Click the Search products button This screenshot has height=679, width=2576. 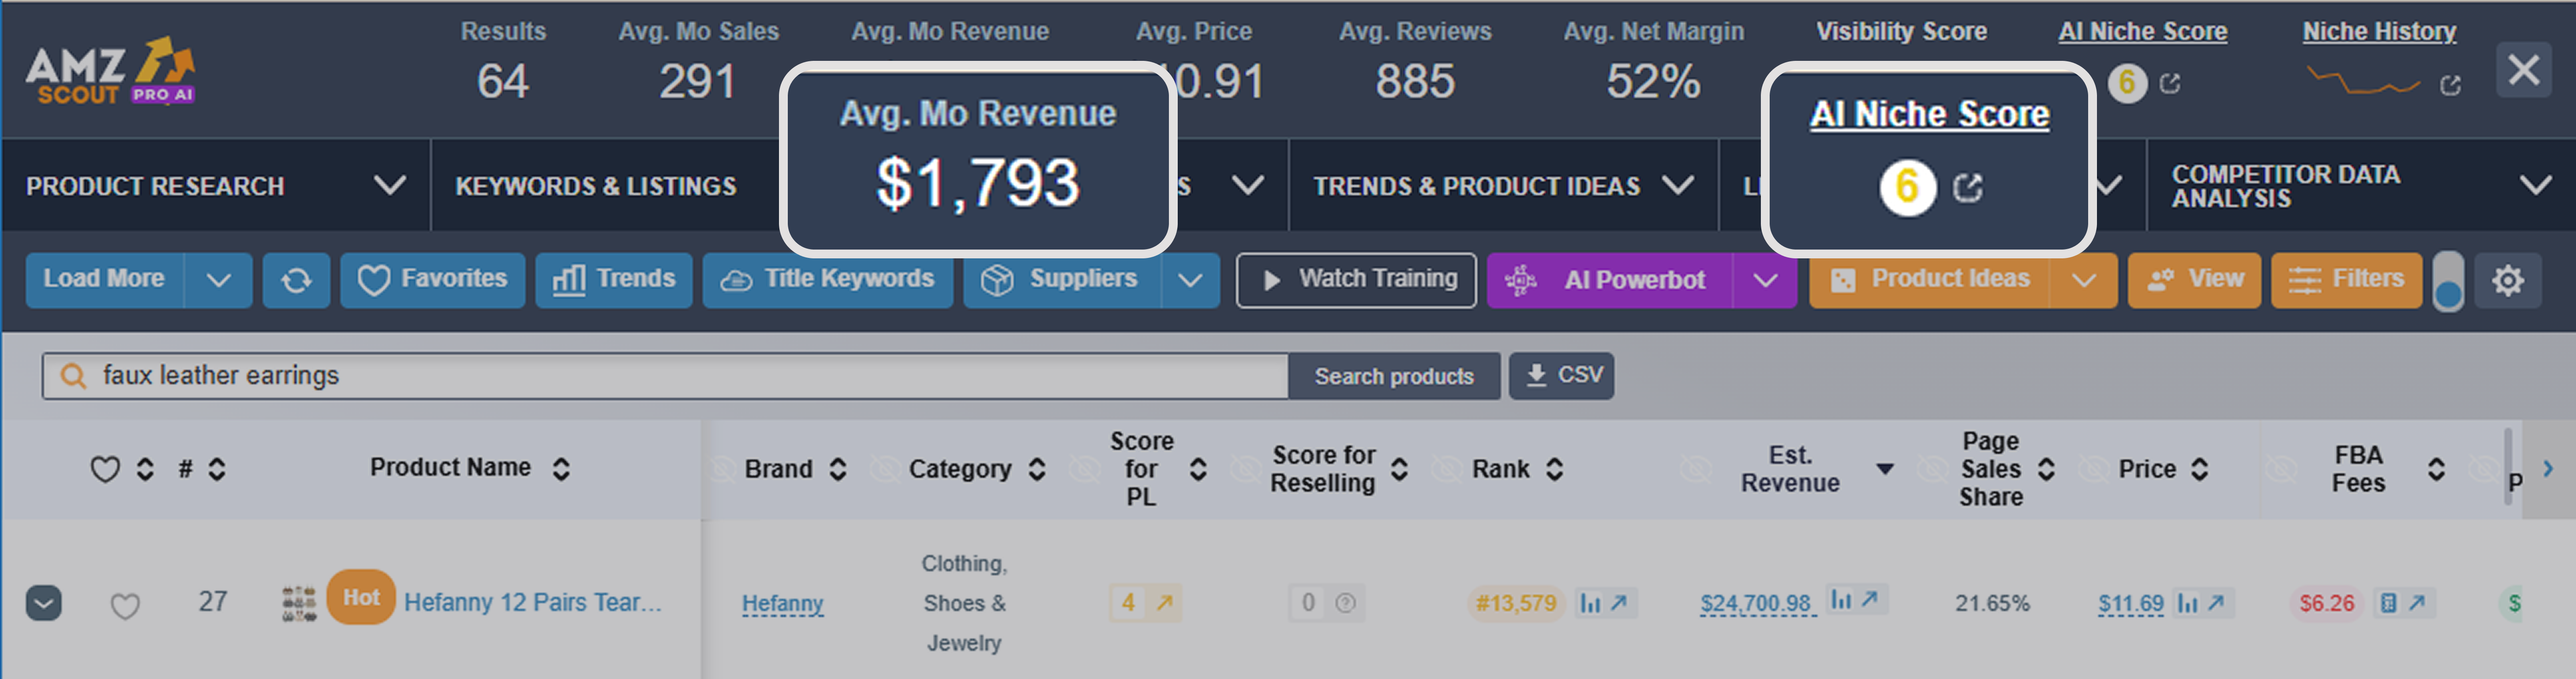tap(1393, 376)
